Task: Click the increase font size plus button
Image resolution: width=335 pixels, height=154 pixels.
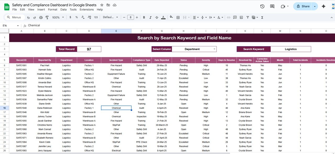Action: click(137, 17)
